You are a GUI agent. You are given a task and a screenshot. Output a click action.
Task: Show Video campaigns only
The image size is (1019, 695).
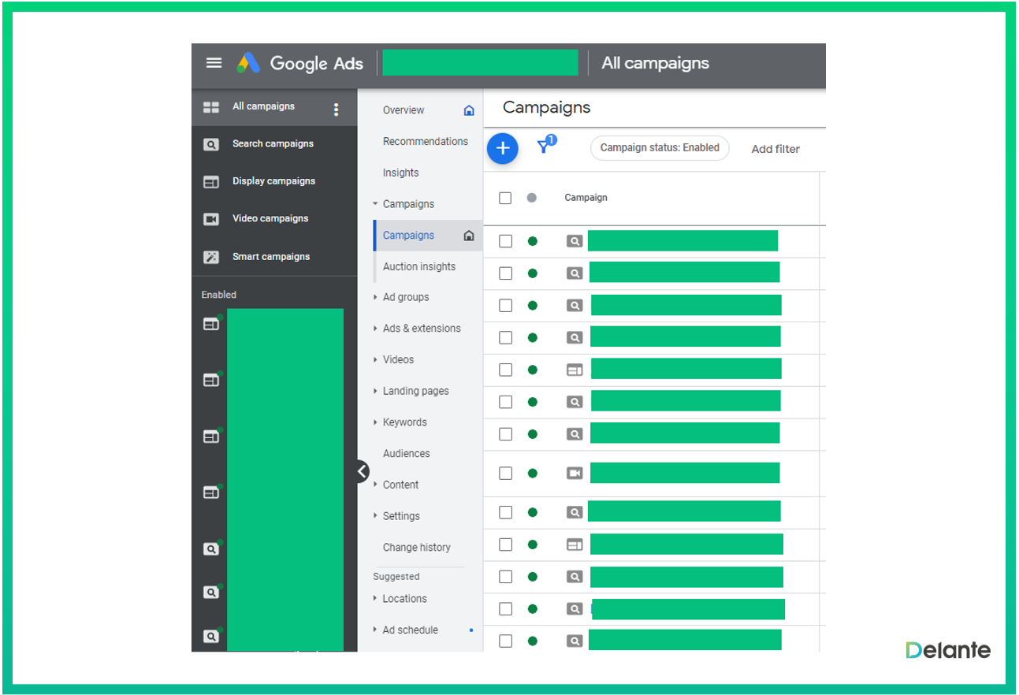pos(270,219)
